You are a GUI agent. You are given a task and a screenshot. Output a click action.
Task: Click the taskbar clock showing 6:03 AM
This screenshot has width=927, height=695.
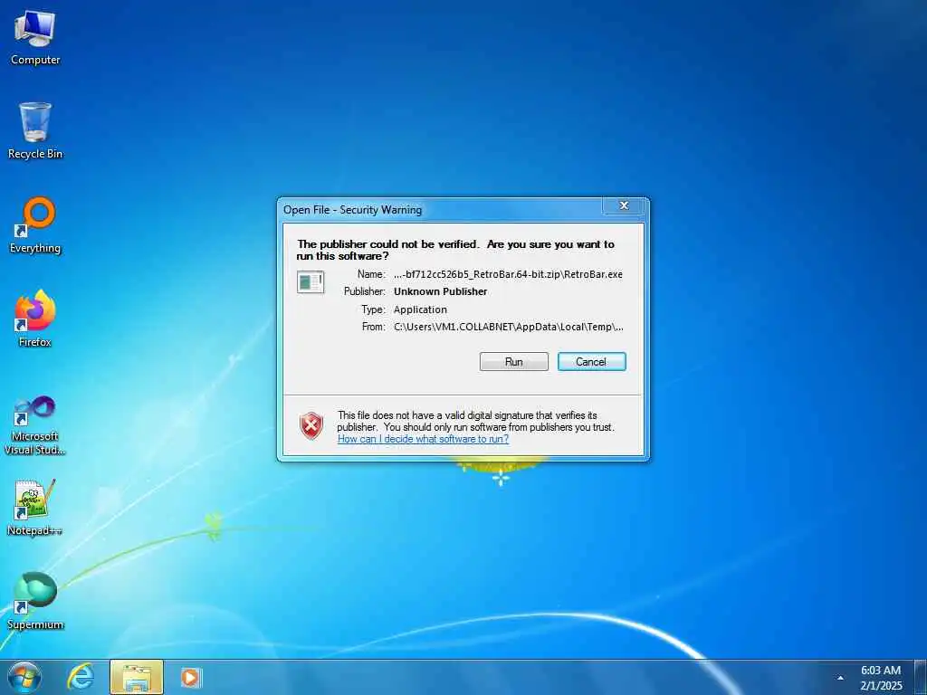881,677
